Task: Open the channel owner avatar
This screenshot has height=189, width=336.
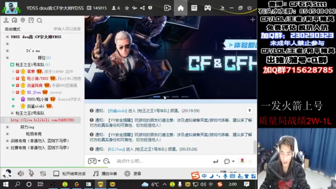Action: [11, 8]
